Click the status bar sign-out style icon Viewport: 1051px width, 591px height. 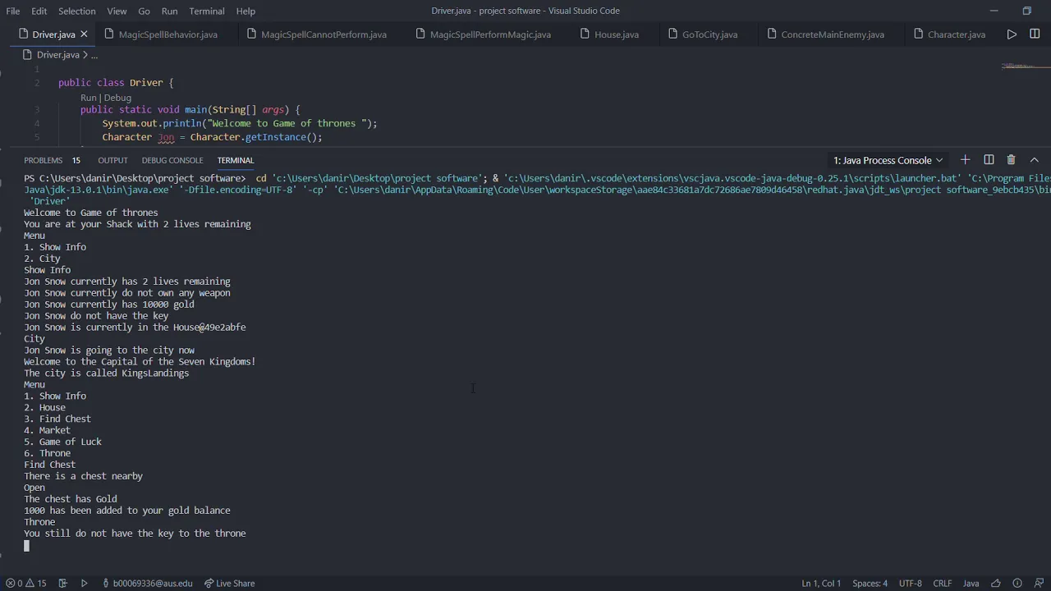pyautogui.click(x=63, y=584)
